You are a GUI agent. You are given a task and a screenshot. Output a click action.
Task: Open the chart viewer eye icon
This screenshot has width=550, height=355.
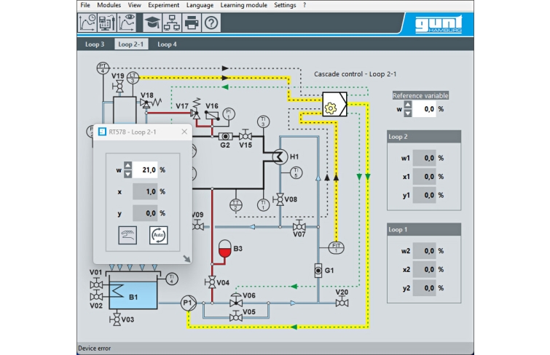126,23
